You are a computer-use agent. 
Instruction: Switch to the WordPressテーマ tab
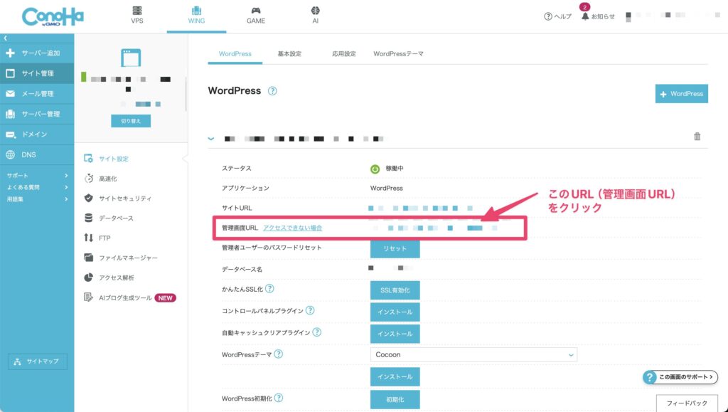click(x=398, y=54)
